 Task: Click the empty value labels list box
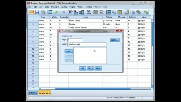click(90, 56)
